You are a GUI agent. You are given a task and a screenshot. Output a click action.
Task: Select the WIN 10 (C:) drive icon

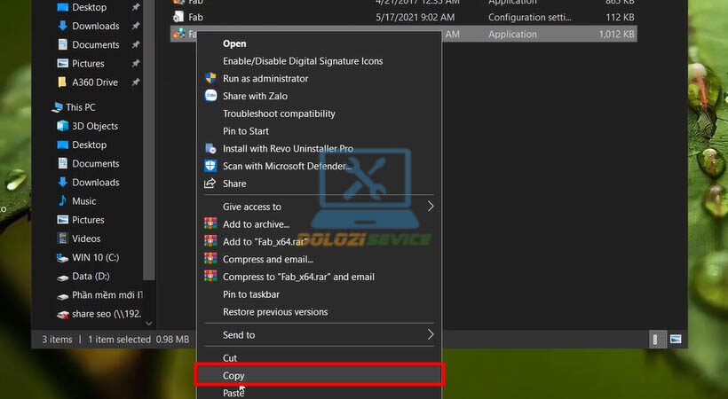point(63,257)
